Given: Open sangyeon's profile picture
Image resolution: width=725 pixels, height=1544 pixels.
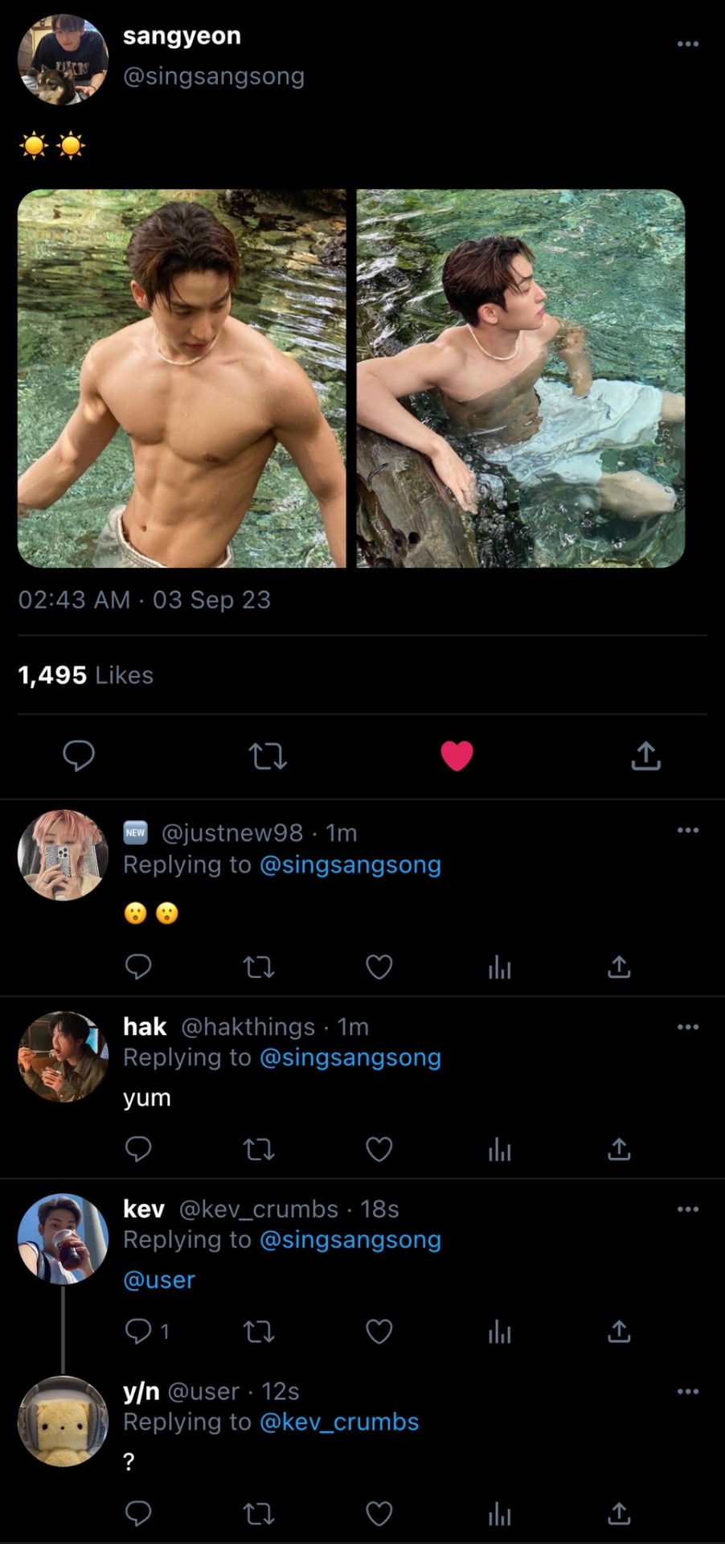Looking at the screenshot, I should click(63, 58).
